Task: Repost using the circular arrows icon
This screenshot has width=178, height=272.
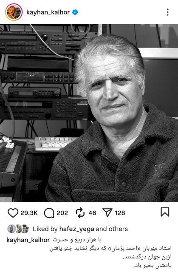Action: (80, 213)
